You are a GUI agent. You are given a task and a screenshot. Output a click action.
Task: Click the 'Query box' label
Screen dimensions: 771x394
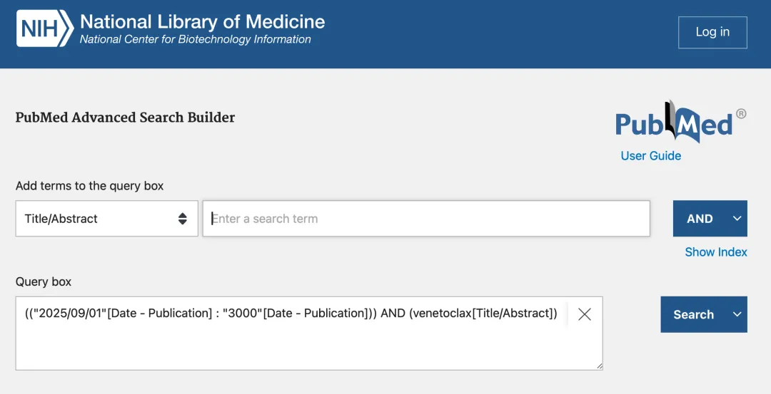[x=44, y=281]
